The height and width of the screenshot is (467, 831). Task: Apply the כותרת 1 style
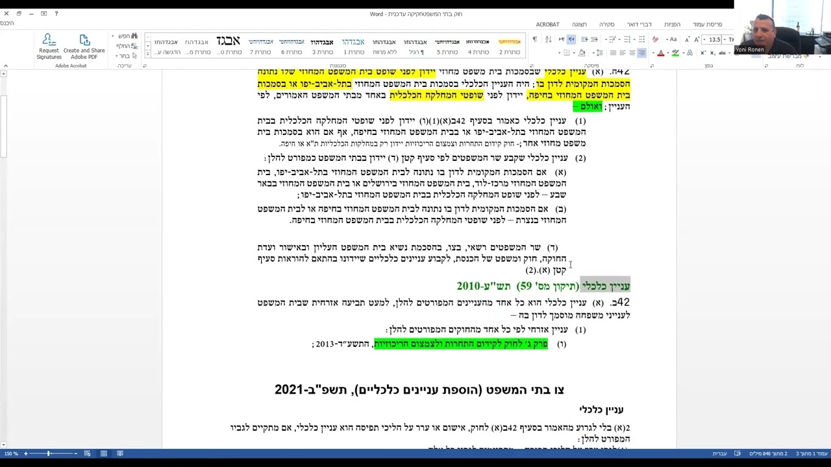pos(353,46)
